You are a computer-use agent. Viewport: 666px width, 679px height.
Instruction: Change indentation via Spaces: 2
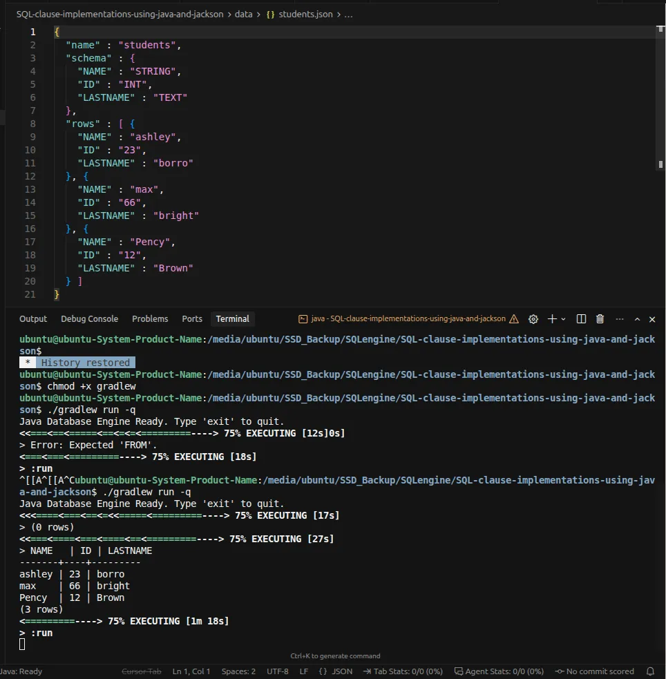(238, 671)
